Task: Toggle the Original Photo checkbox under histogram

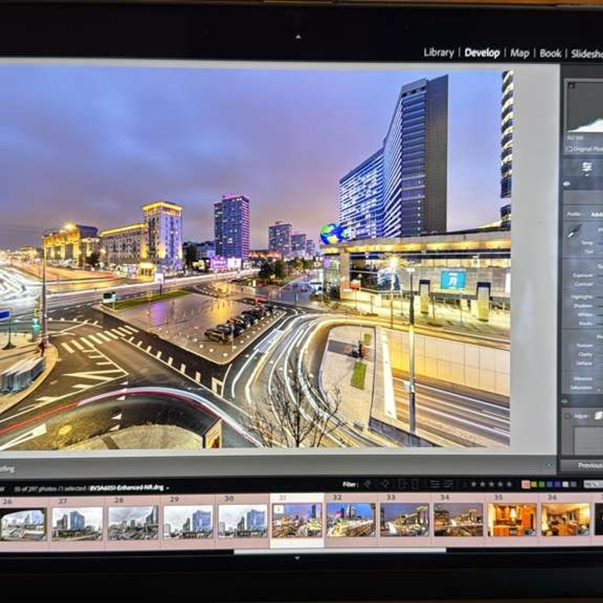Action: click(569, 149)
